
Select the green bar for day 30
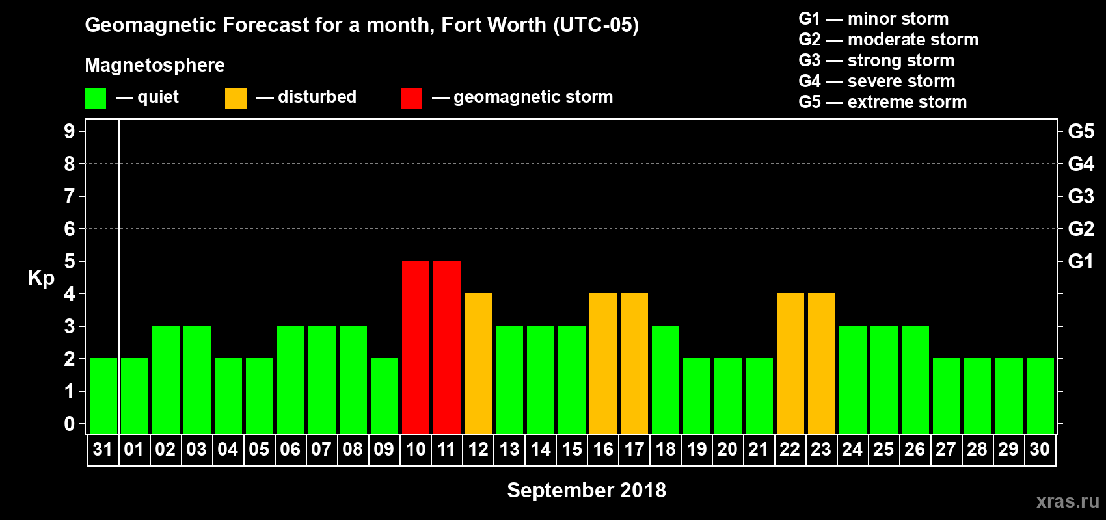coord(1040,396)
